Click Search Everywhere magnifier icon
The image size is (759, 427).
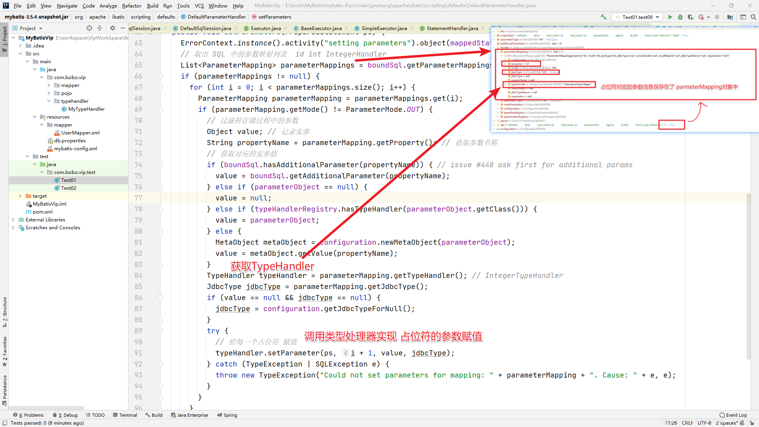[753, 17]
